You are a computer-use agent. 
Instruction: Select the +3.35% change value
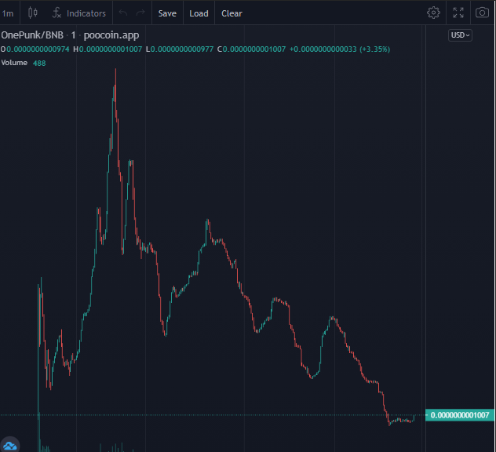(374, 49)
